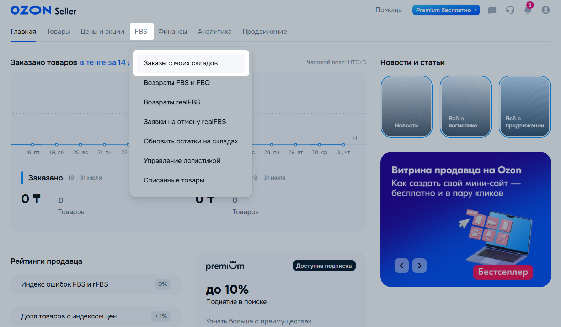Open Доля товаров с индексом цен row
The width and height of the screenshot is (561, 327).
tap(96, 316)
